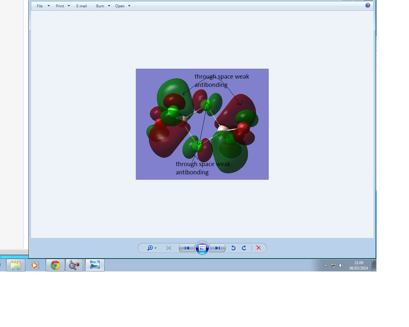Expand the Print dropdown arrow
The height and width of the screenshot is (327, 409).
[69, 6]
